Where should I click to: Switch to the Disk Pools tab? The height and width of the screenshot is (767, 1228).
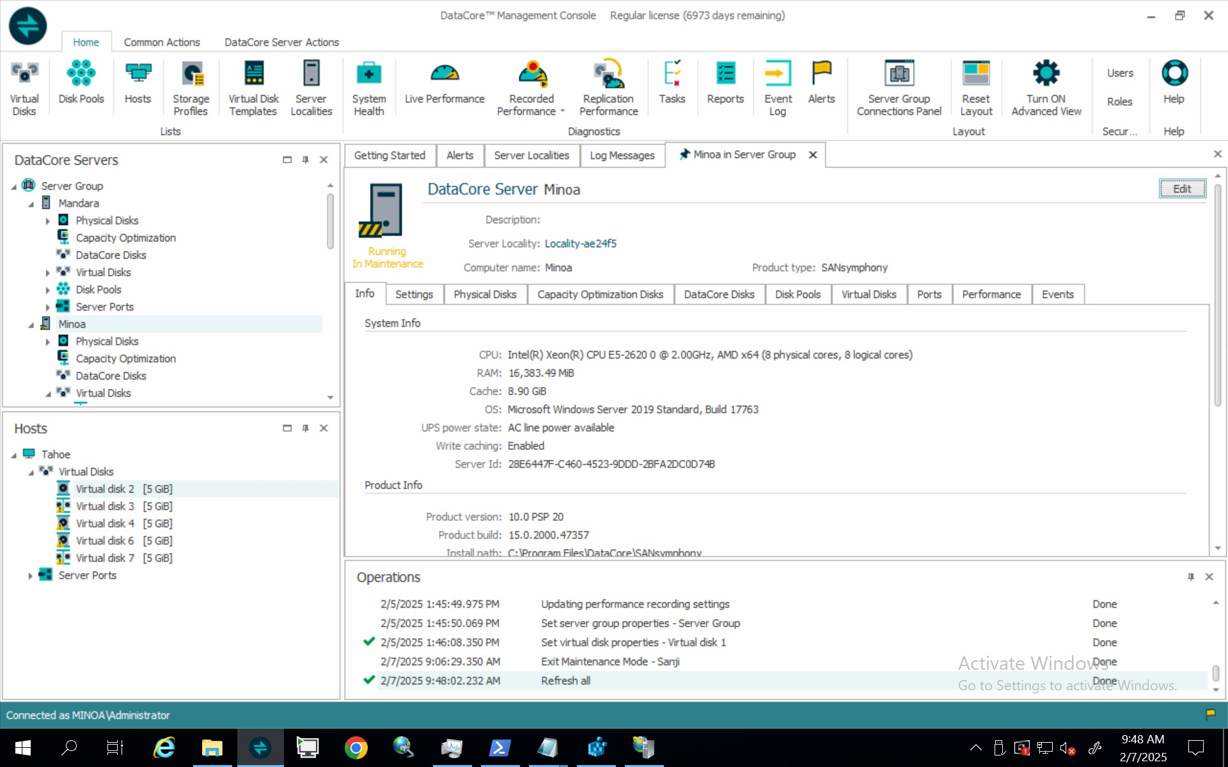click(798, 294)
